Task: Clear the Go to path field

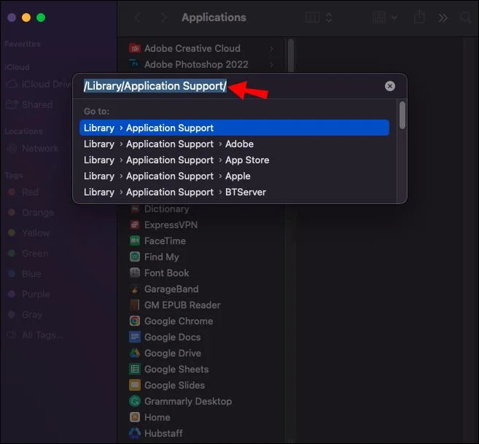Action: tap(390, 86)
